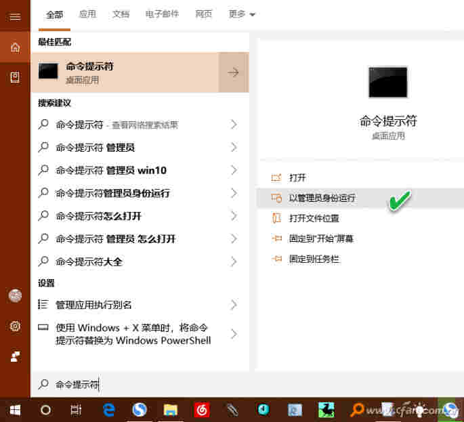Open Cortana circle icon on the taskbar
This screenshot has height=422, width=464.
45,410
